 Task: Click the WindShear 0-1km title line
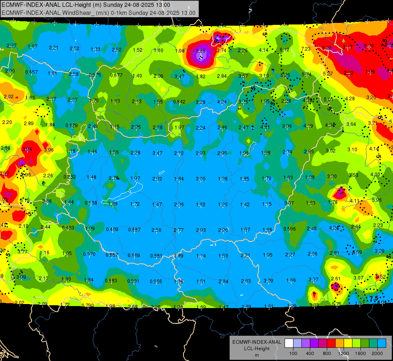98,13
